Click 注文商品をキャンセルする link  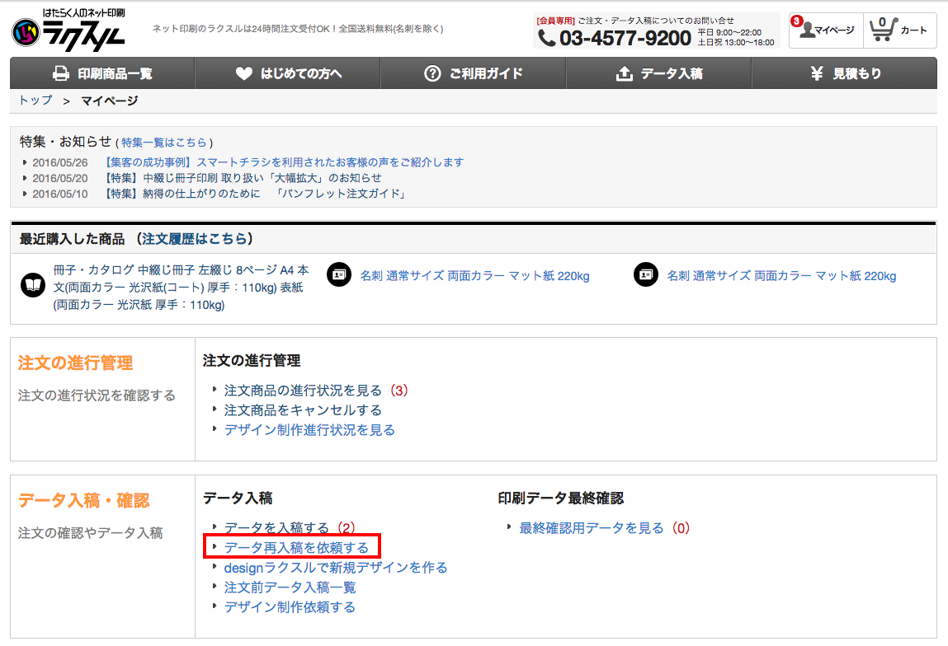[303, 410]
